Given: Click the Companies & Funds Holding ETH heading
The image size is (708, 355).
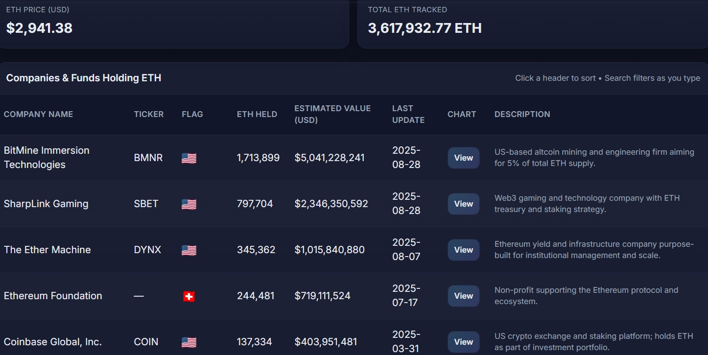Looking at the screenshot, I should coord(84,78).
